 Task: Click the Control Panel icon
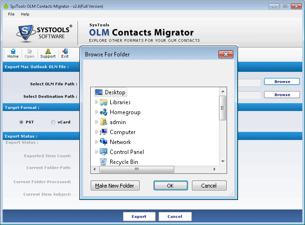click(x=104, y=152)
